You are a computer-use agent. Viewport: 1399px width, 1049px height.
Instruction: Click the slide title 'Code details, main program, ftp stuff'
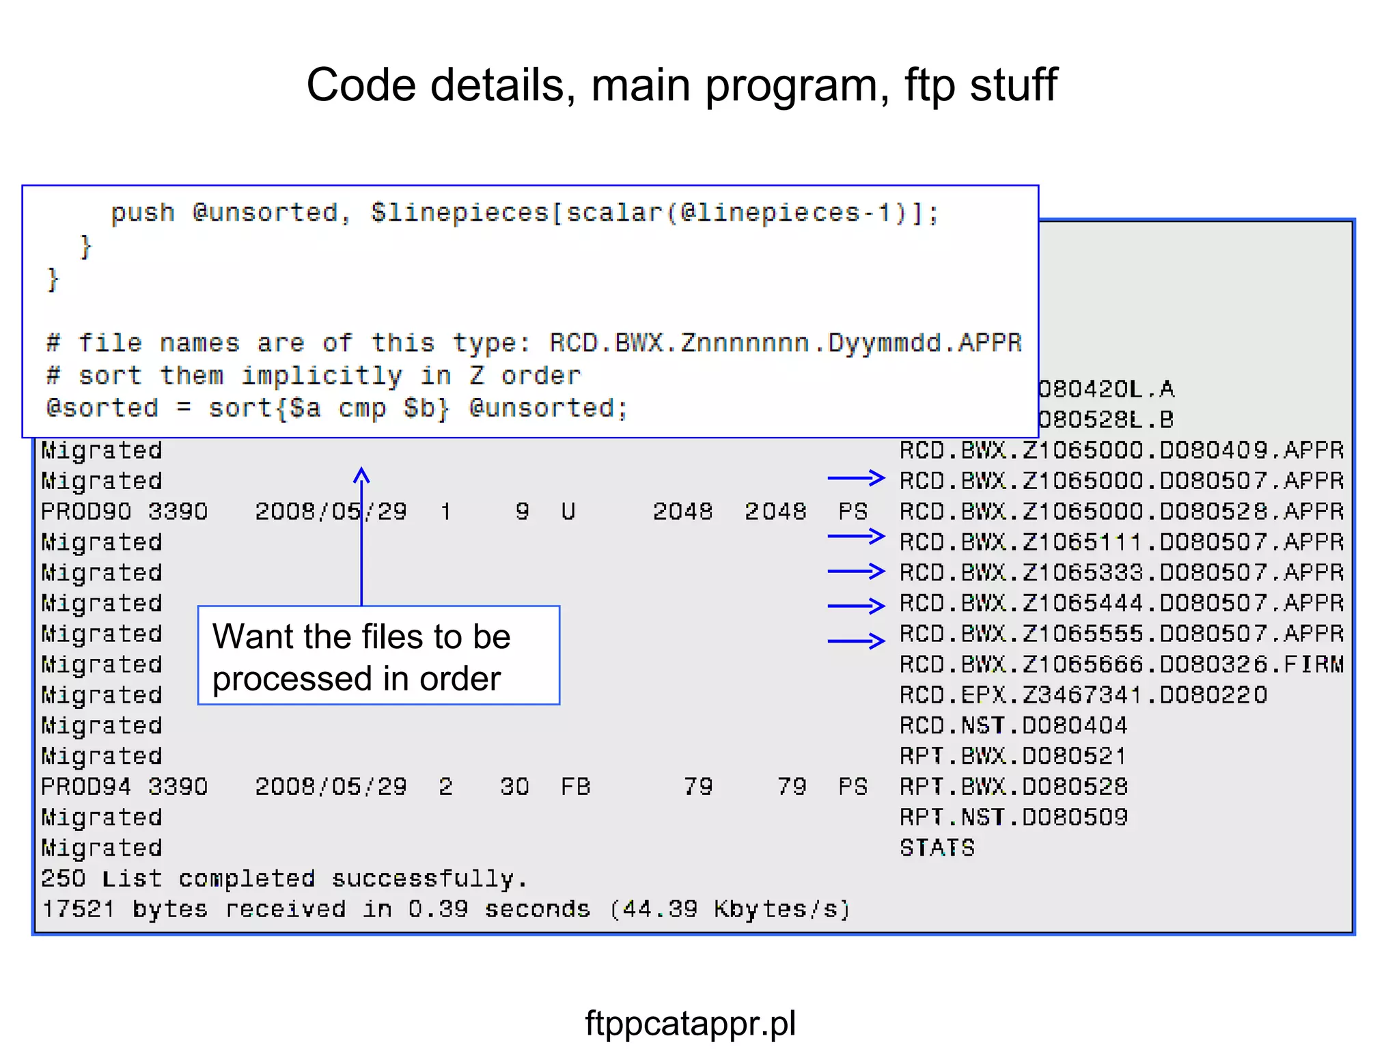click(x=682, y=85)
